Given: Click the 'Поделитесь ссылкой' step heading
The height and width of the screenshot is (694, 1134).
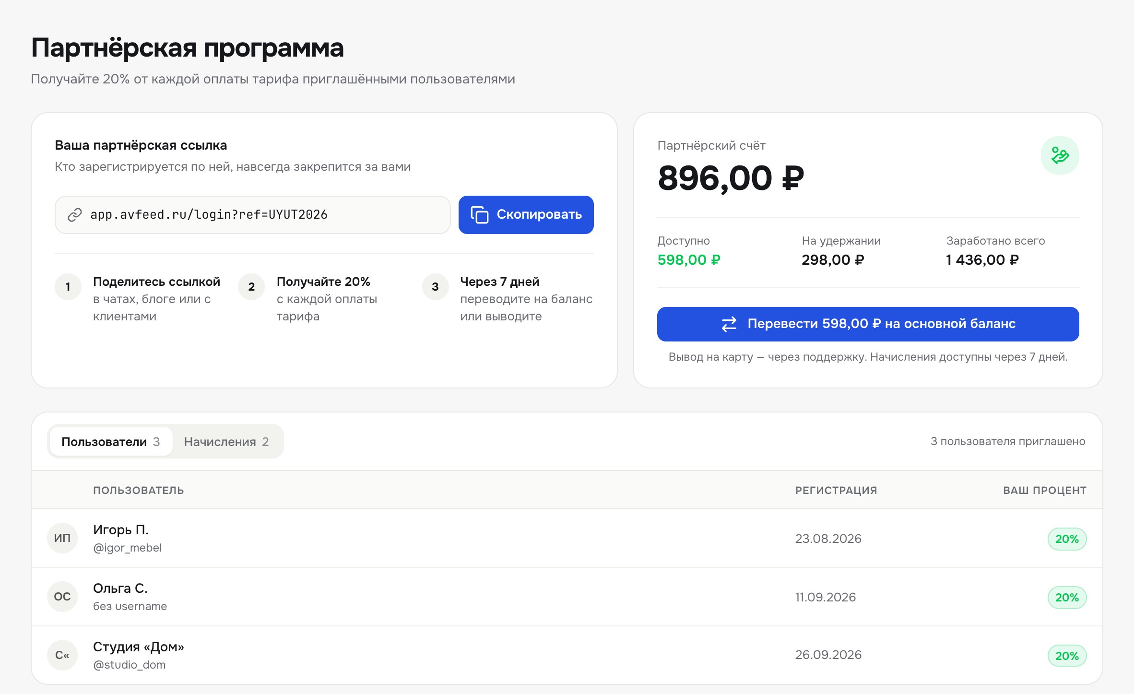Looking at the screenshot, I should pyautogui.click(x=156, y=282).
